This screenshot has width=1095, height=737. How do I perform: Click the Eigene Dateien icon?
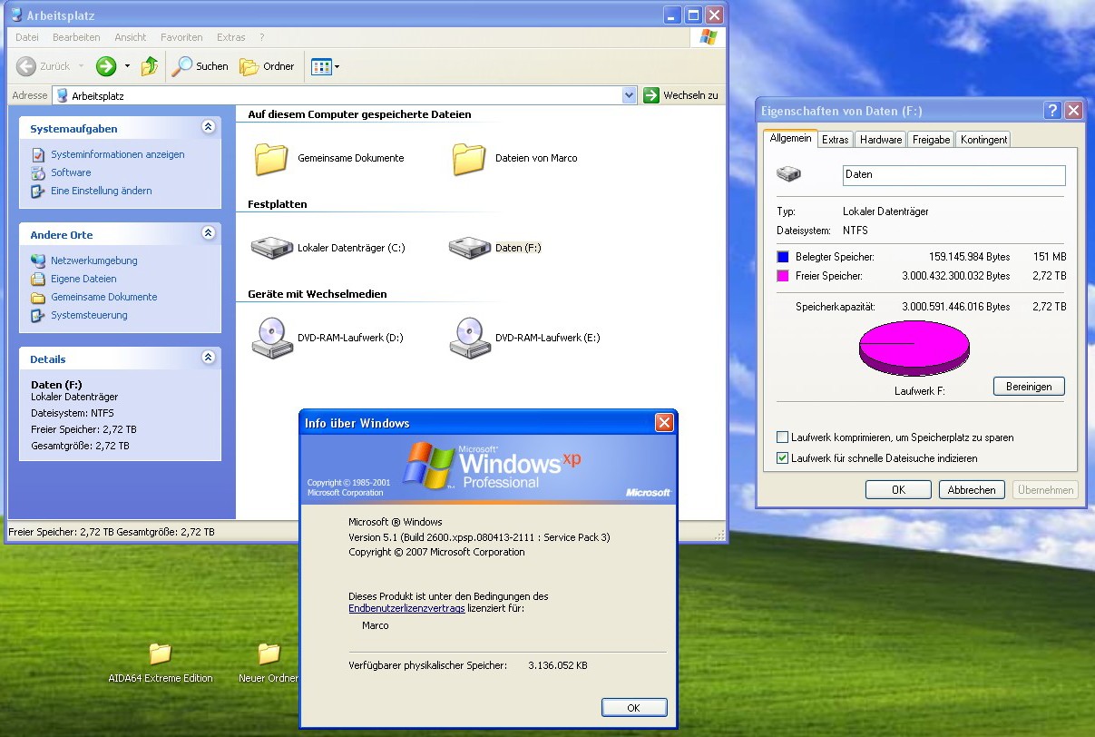[x=38, y=279]
